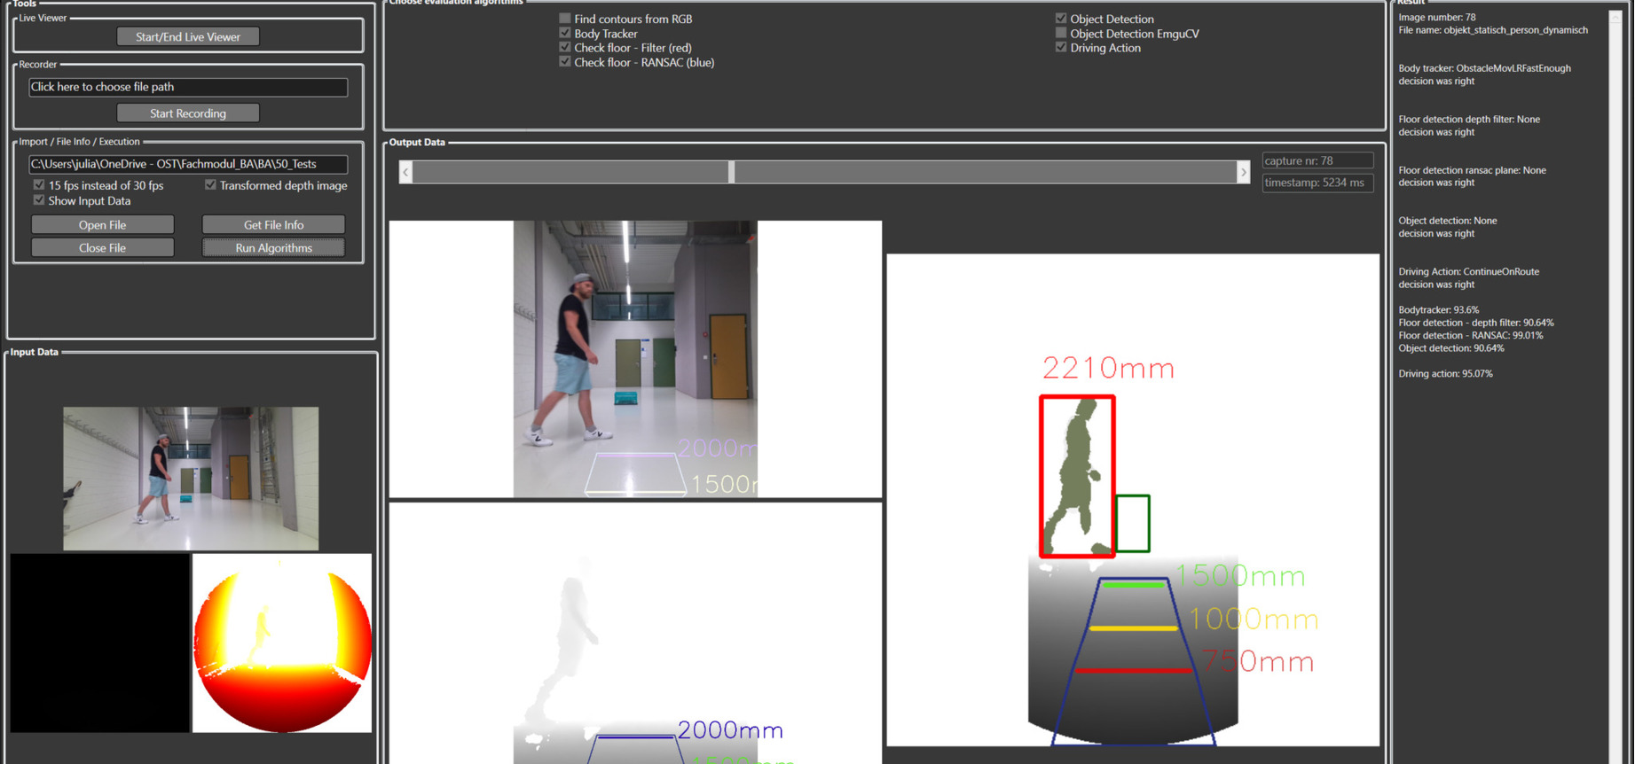This screenshot has width=1635, height=764.
Task: Enable Find contours from RGB
Action: [565, 19]
